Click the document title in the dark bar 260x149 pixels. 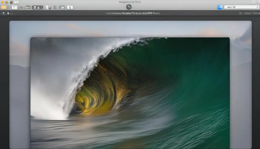(x=133, y=13)
